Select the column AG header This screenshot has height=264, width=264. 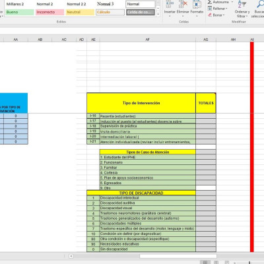point(206,40)
